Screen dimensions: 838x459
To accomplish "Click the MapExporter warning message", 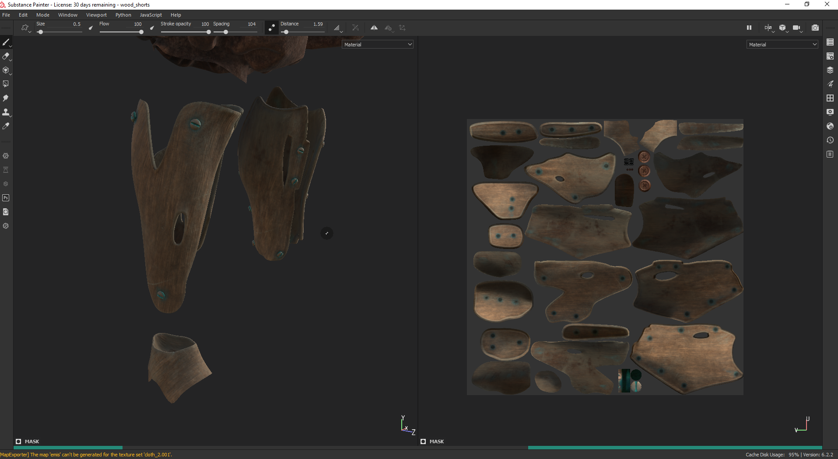I will (x=86, y=455).
